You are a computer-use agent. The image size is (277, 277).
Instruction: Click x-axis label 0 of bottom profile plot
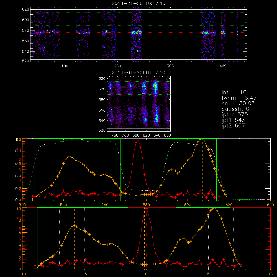146,274
